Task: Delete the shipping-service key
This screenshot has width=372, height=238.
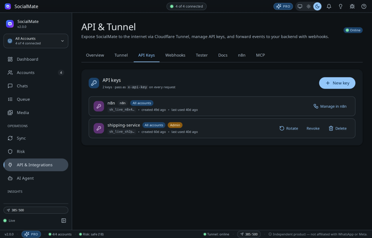Action: coord(337,128)
